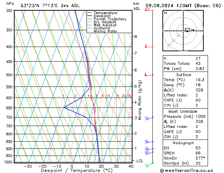Click the K index value 27
Viewport: 224px width, 173px height.
pos(198,58)
